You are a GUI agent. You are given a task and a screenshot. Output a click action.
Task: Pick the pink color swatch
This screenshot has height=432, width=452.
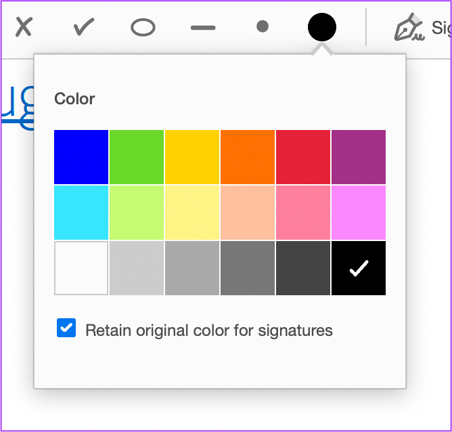(303, 213)
